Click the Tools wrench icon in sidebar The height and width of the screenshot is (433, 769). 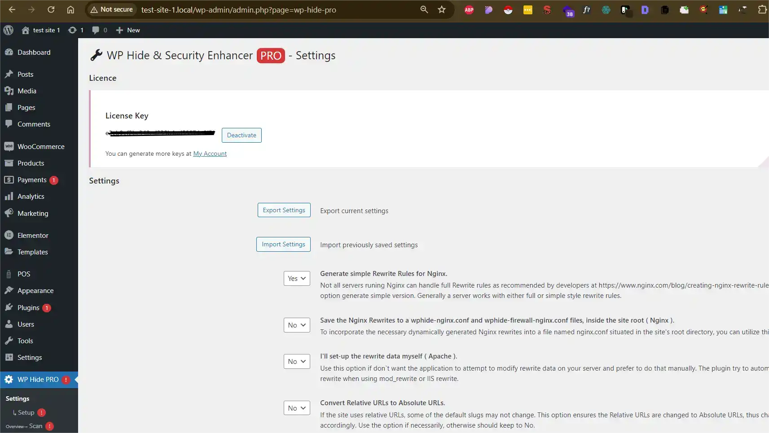tap(9, 341)
